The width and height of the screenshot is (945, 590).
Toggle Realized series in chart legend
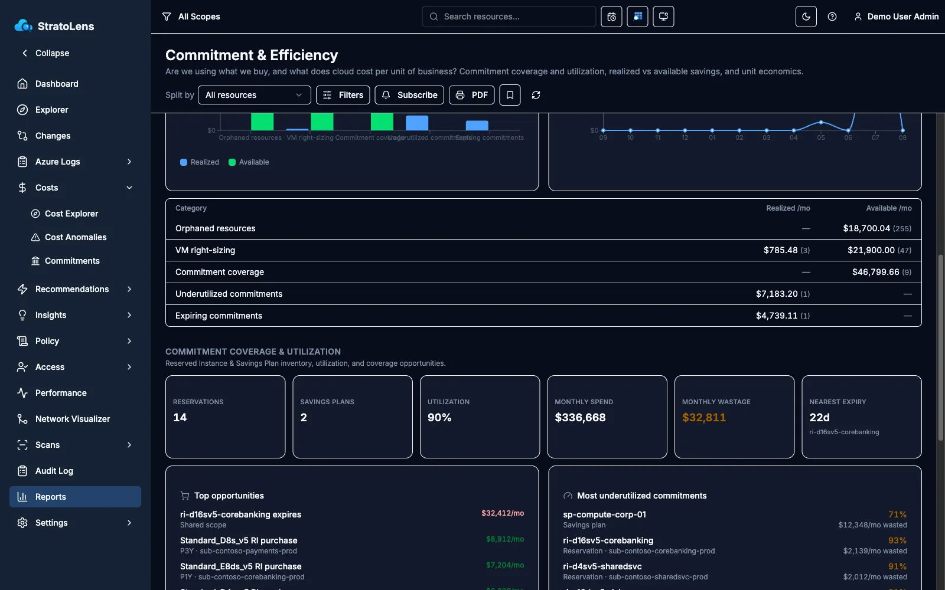[200, 162]
